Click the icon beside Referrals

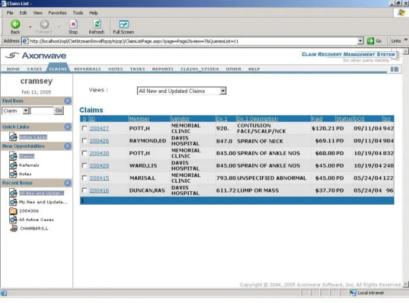[13, 165]
